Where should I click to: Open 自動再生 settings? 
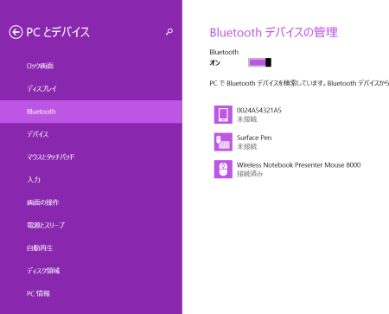[91, 248]
